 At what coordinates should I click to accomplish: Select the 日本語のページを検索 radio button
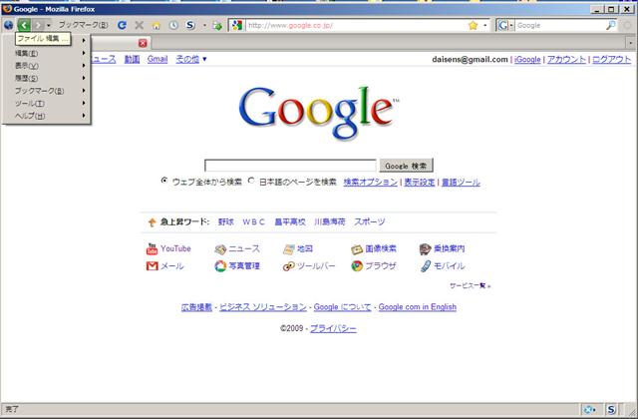(251, 182)
